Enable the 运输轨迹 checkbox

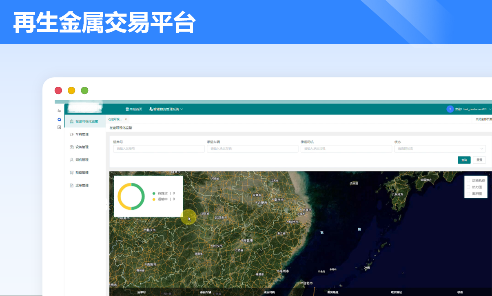coord(468,180)
